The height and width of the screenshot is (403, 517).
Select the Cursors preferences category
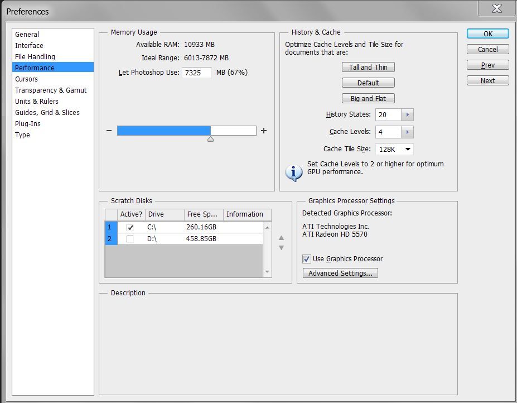tap(27, 79)
